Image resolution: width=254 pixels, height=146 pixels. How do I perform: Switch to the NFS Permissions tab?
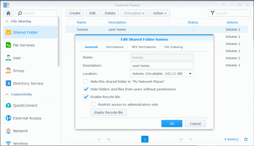point(144,47)
